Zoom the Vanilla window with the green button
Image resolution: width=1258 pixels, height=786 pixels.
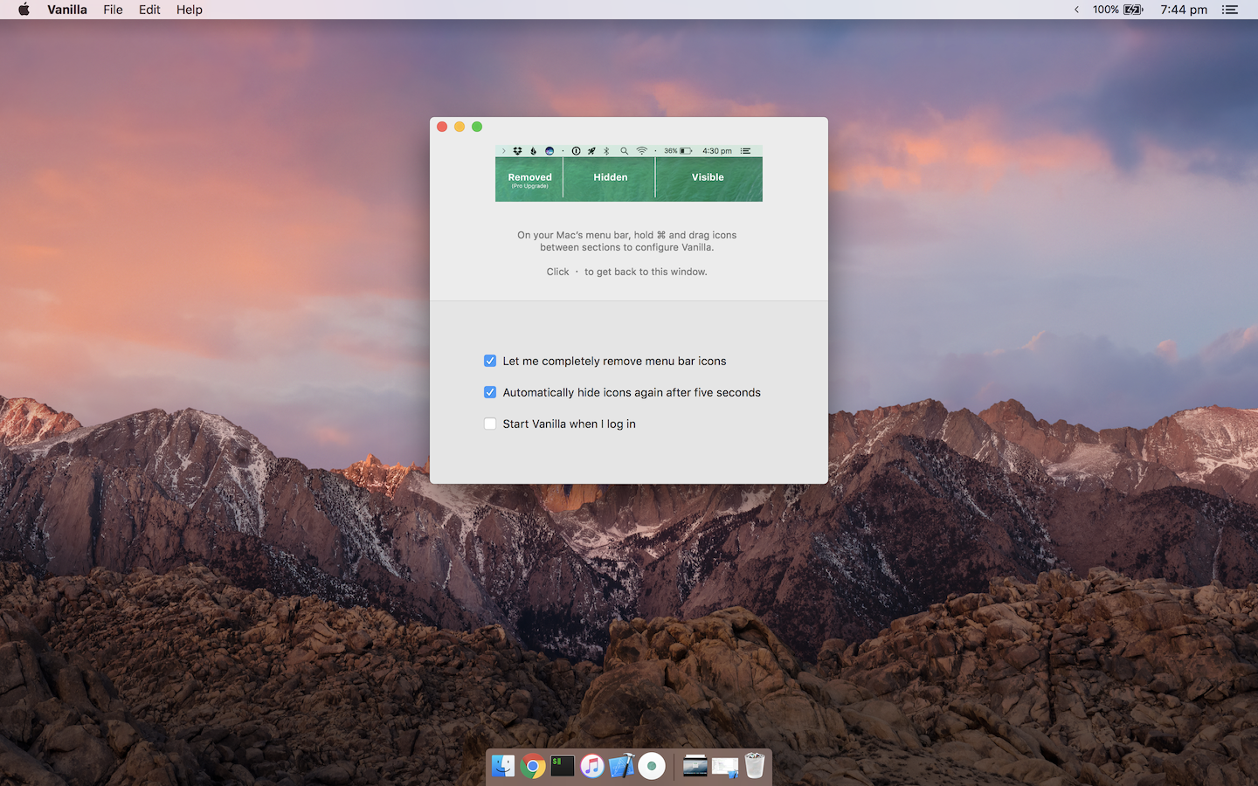pyautogui.click(x=477, y=127)
